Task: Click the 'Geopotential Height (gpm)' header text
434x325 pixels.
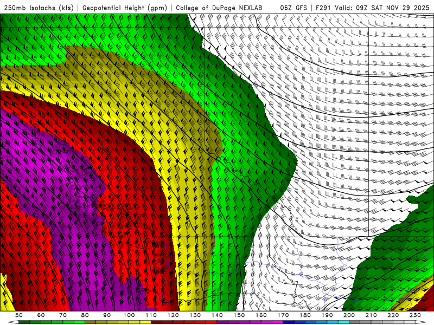Action: (x=125, y=8)
